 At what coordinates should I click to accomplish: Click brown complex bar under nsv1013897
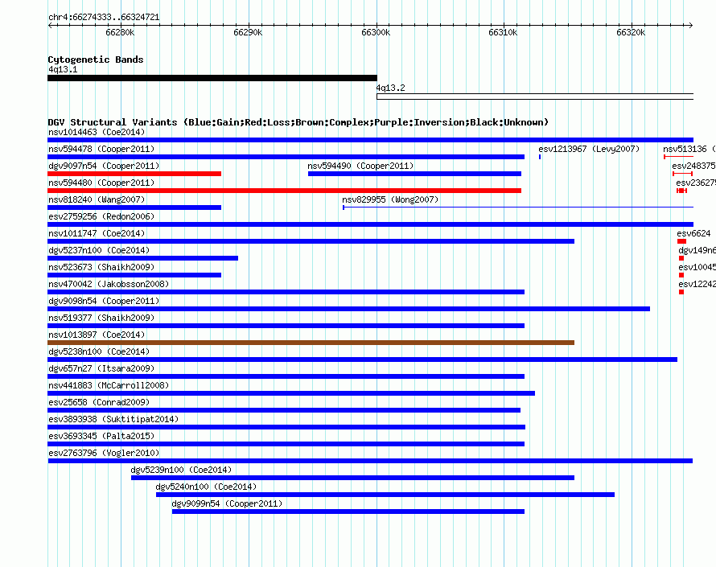click(311, 343)
